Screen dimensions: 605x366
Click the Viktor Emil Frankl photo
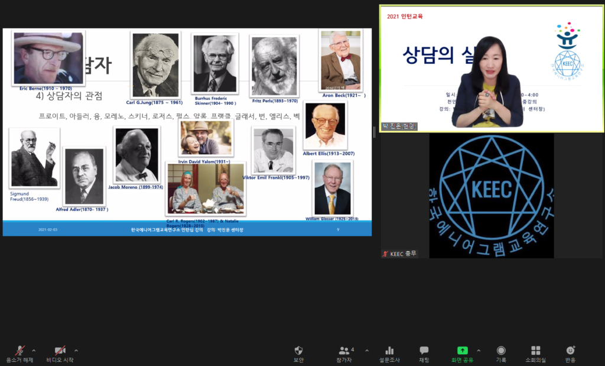click(274, 150)
